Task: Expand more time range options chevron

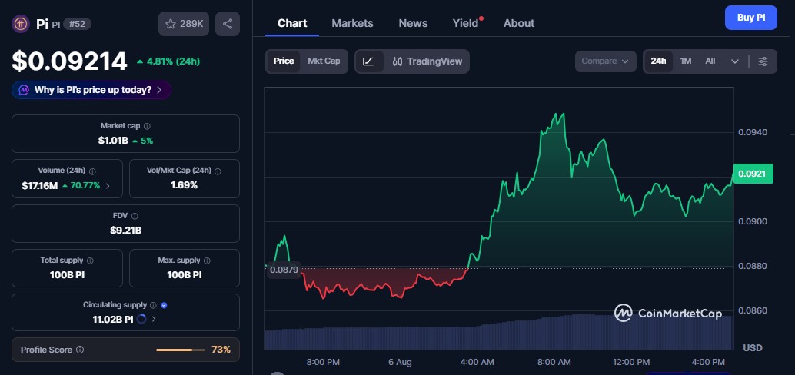Action: (735, 61)
